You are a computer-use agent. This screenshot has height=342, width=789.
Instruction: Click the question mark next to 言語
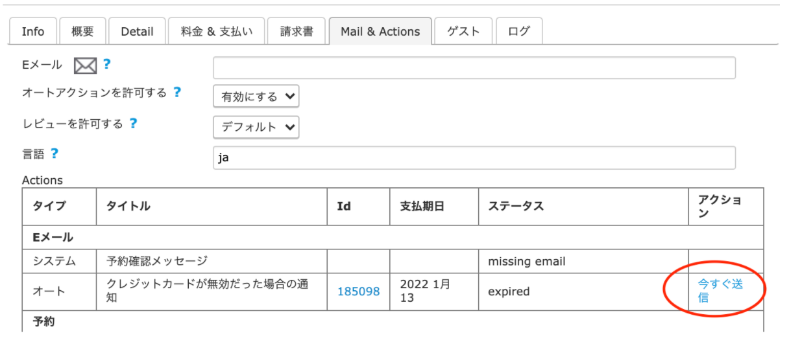[55, 154]
